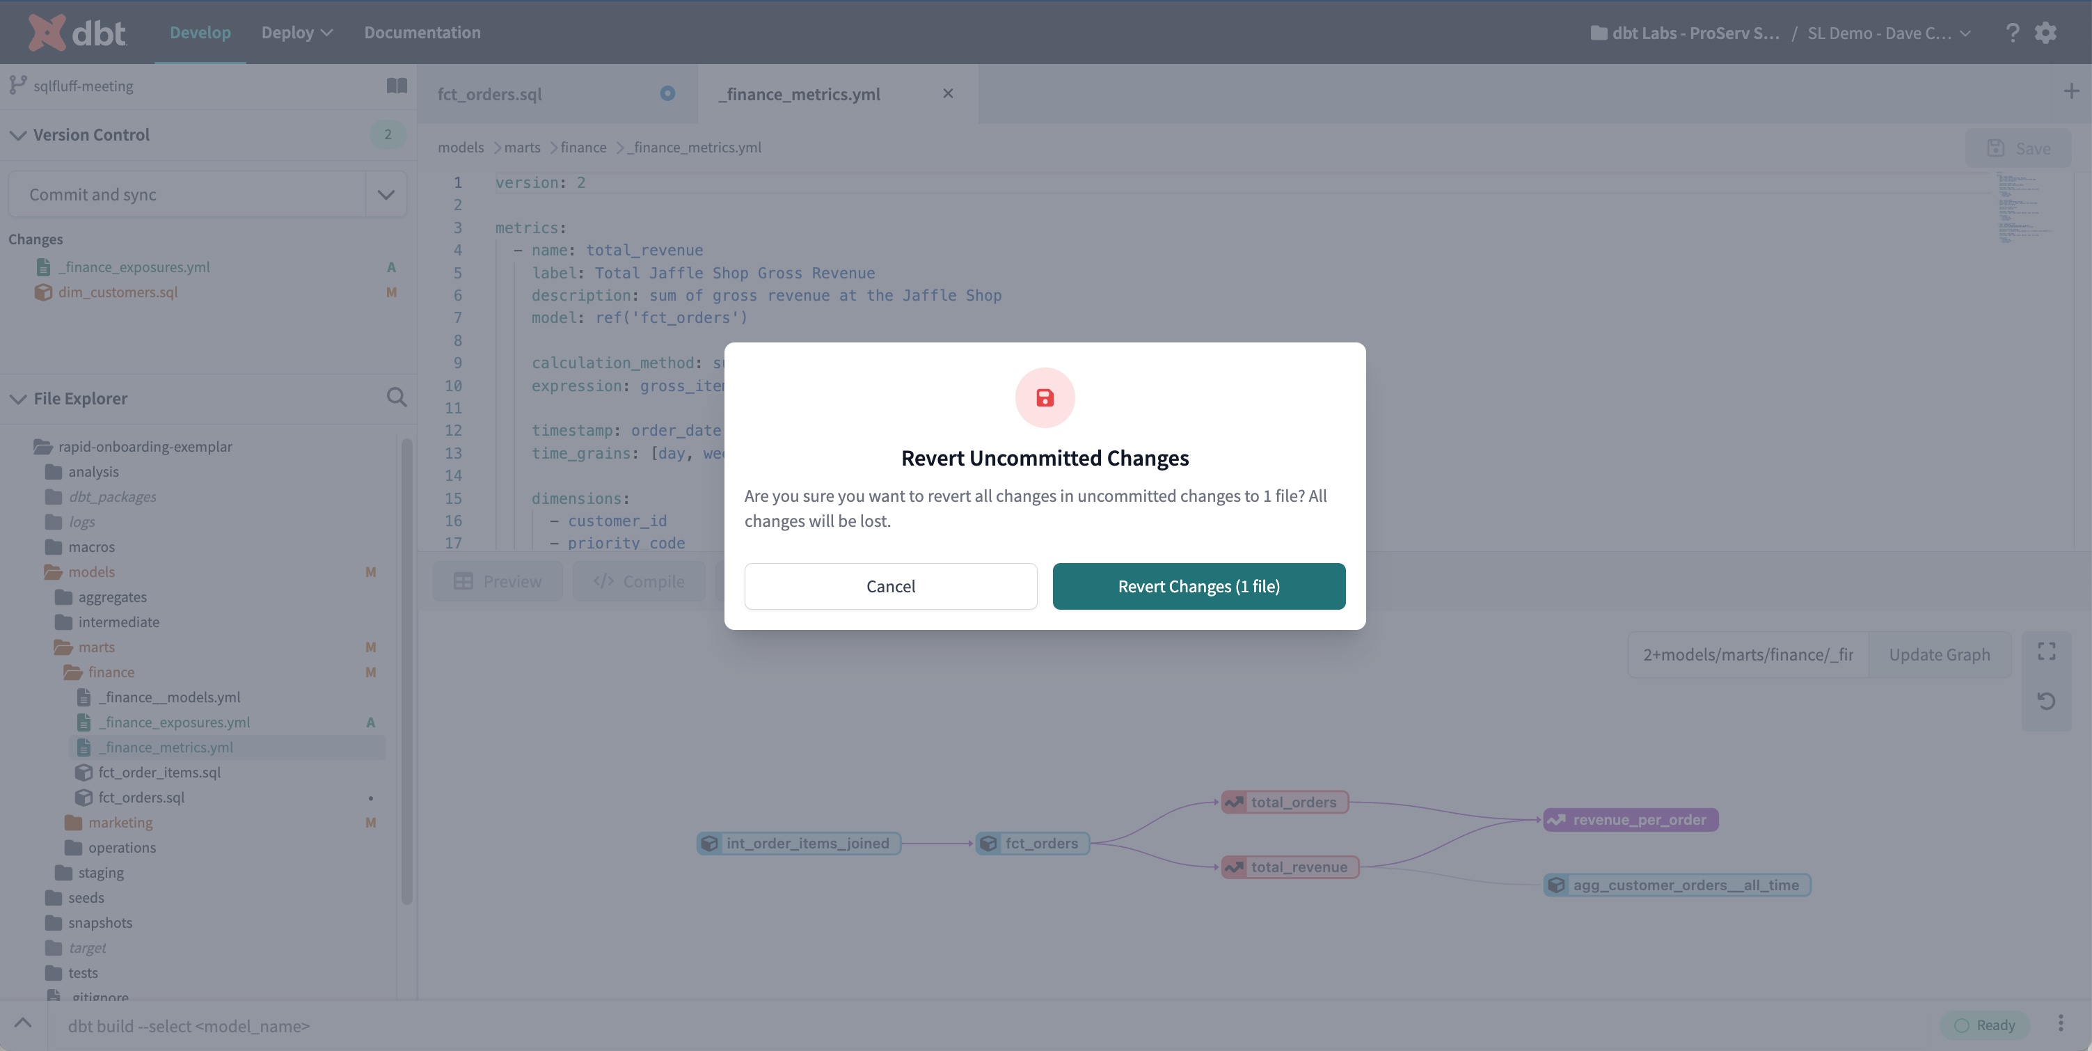Open a new editor tab with the plus icon
2092x1051 pixels.
[x=2072, y=90]
